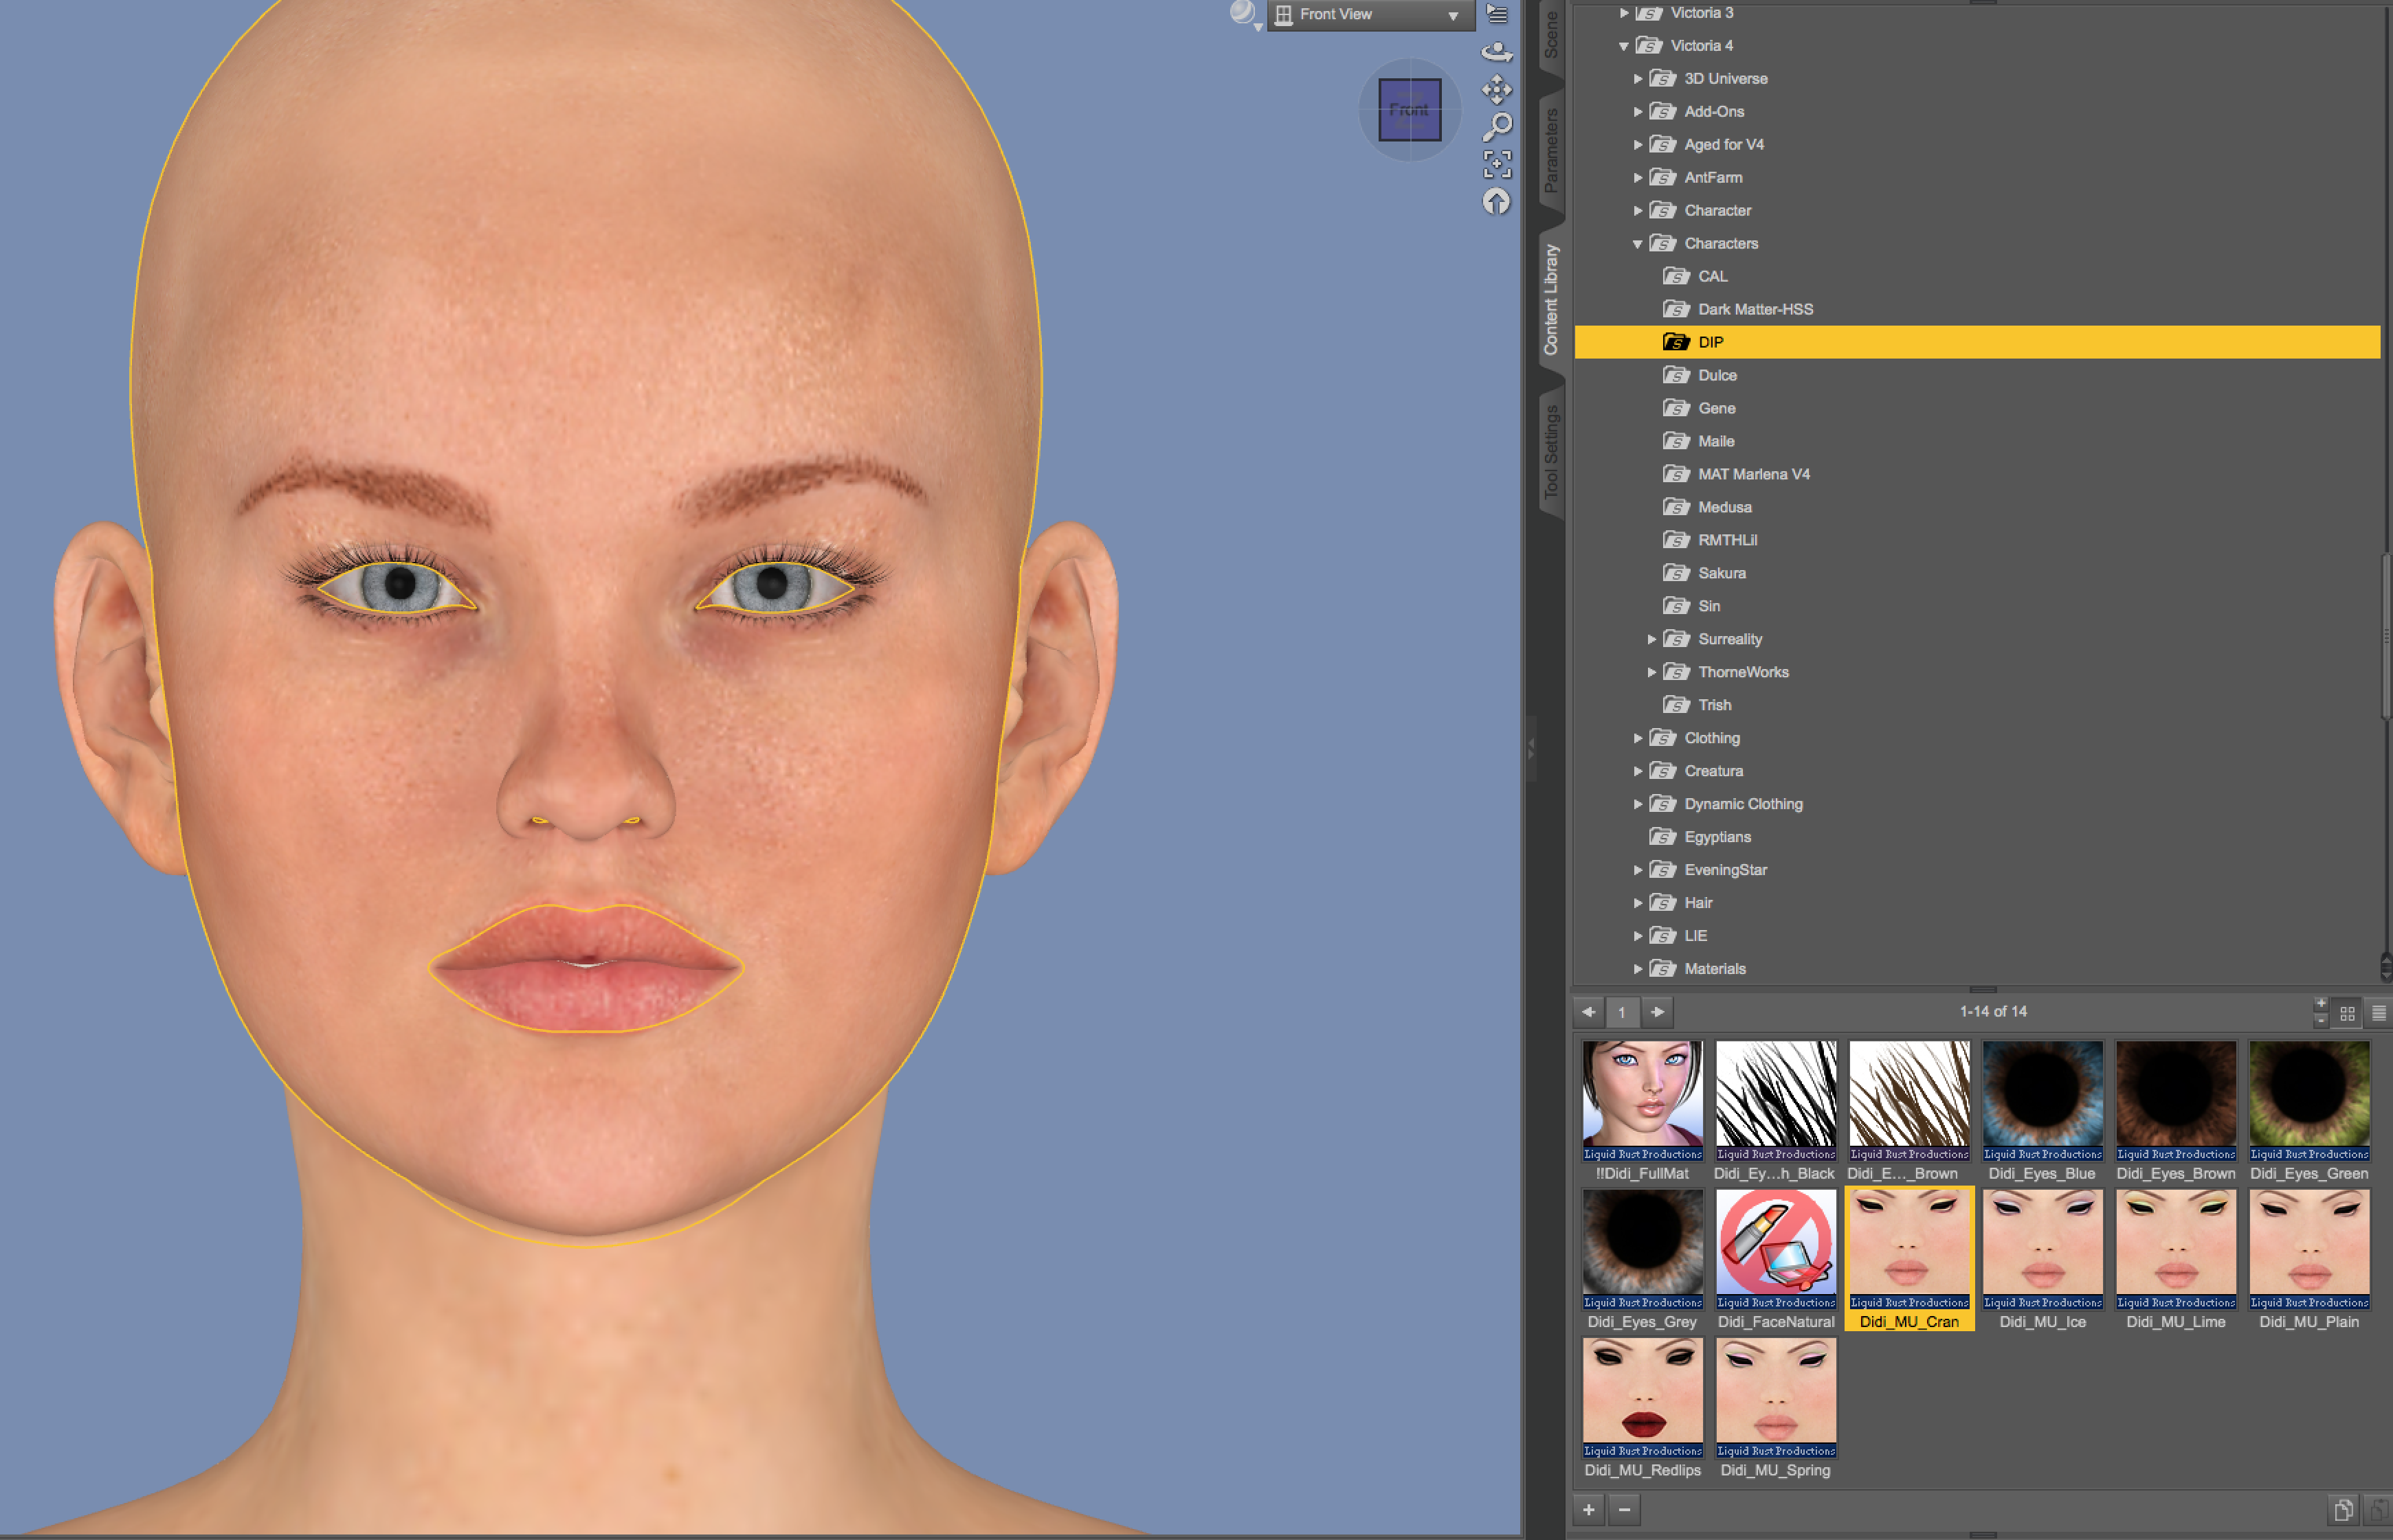Open the draw style sphere menu
The image size is (2393, 1540).
pyautogui.click(x=1243, y=14)
